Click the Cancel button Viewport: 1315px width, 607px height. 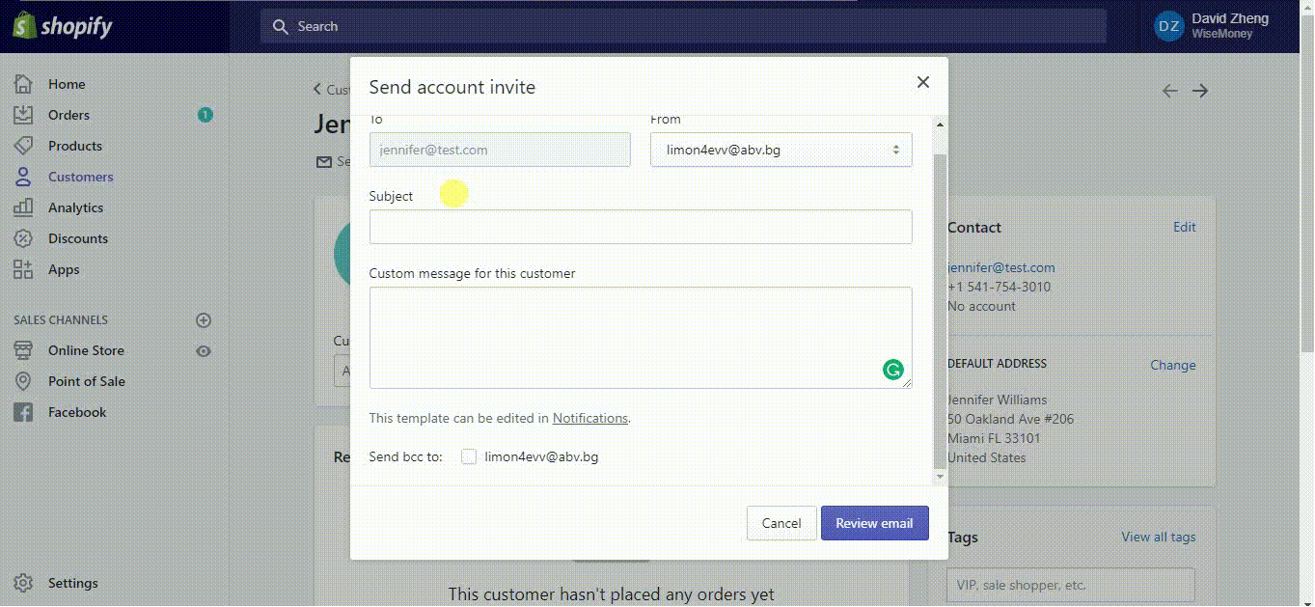click(781, 523)
